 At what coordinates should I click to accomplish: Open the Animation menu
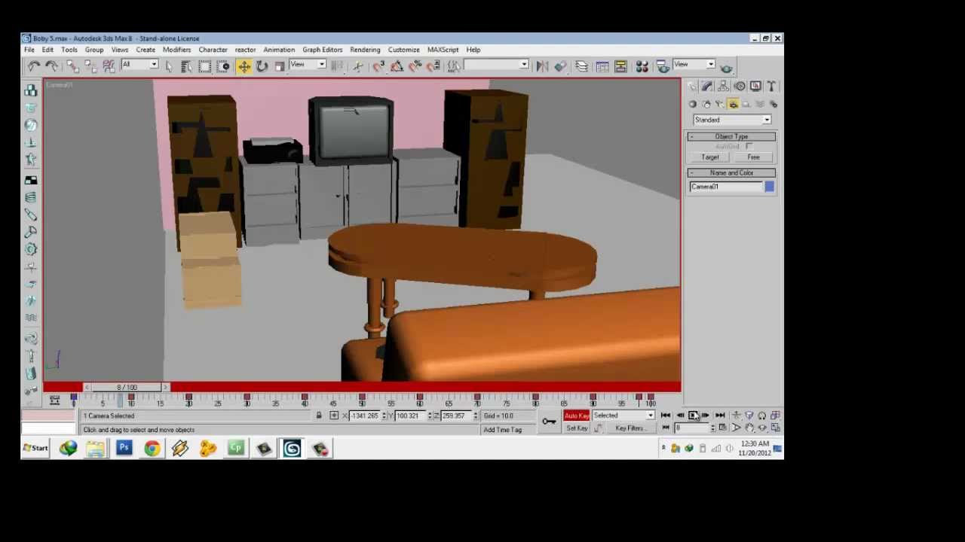(x=279, y=50)
